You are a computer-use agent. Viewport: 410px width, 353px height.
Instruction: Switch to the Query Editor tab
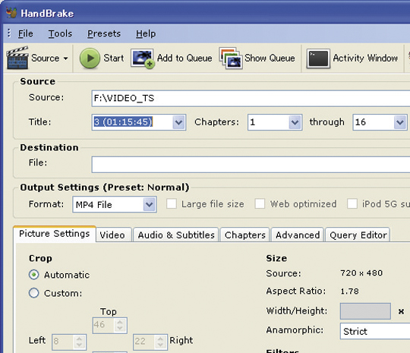pyautogui.click(x=358, y=235)
